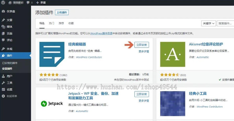Click the 评论 comment icon in sidebar

[3, 40]
